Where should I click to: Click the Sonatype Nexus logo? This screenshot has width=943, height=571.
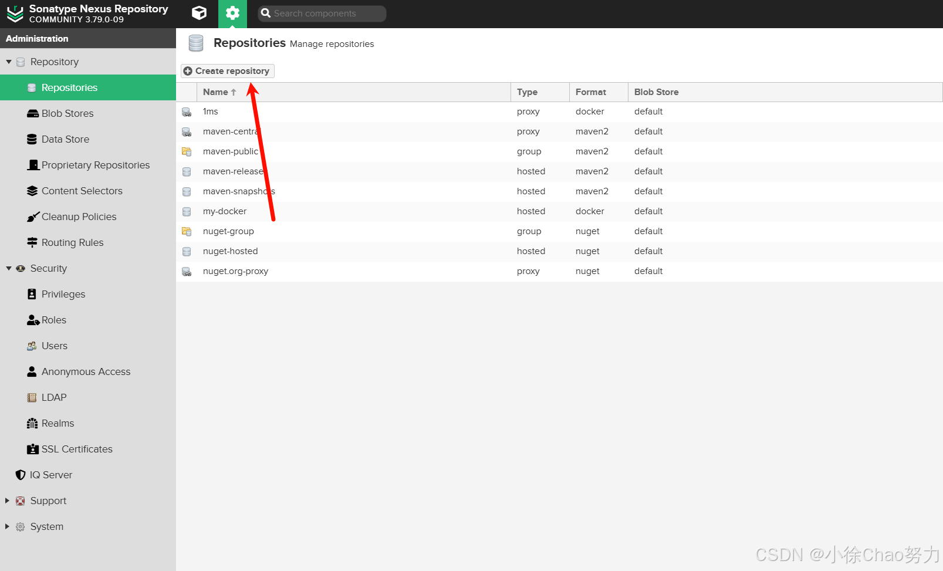coord(15,13)
